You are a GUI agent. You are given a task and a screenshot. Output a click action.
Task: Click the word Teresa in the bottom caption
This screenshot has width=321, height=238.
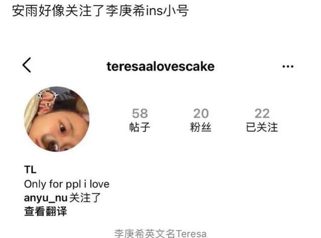coord(191,233)
